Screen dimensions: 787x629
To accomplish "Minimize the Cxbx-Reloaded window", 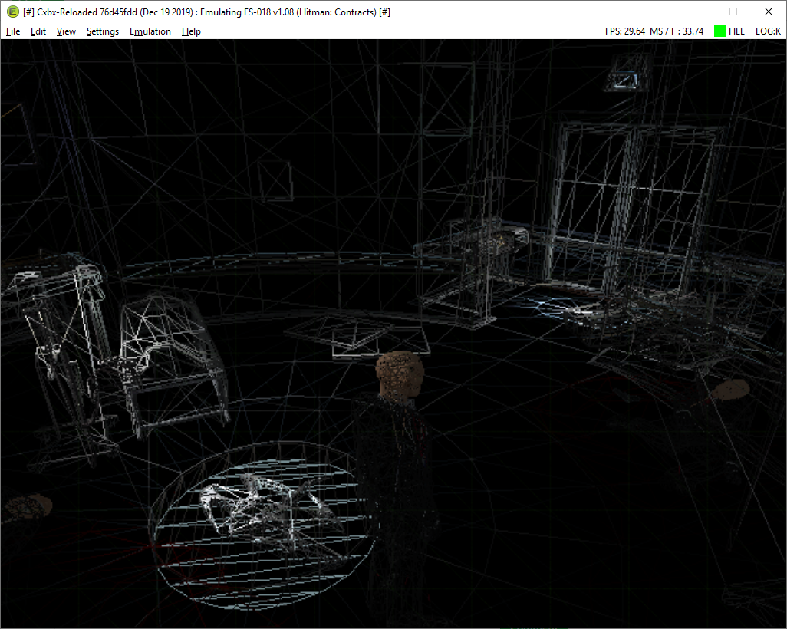I will click(x=699, y=12).
